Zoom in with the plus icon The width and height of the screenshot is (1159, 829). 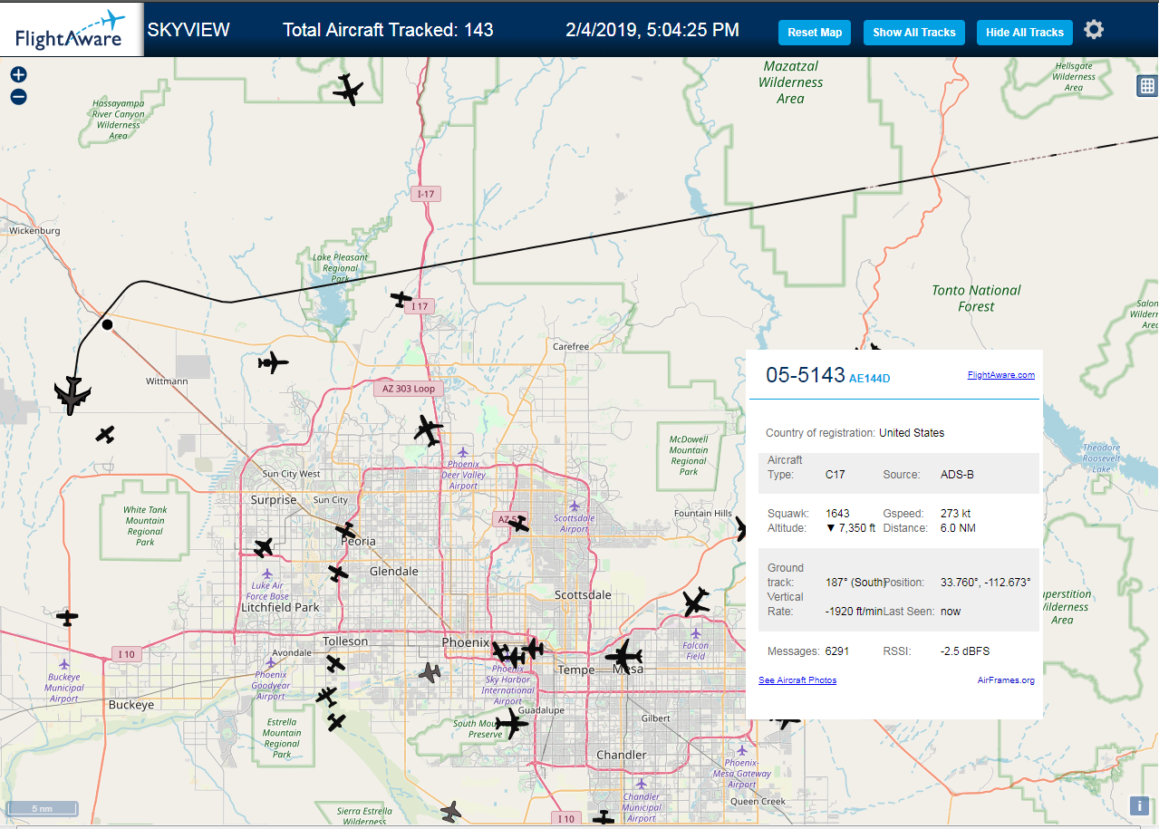point(19,75)
